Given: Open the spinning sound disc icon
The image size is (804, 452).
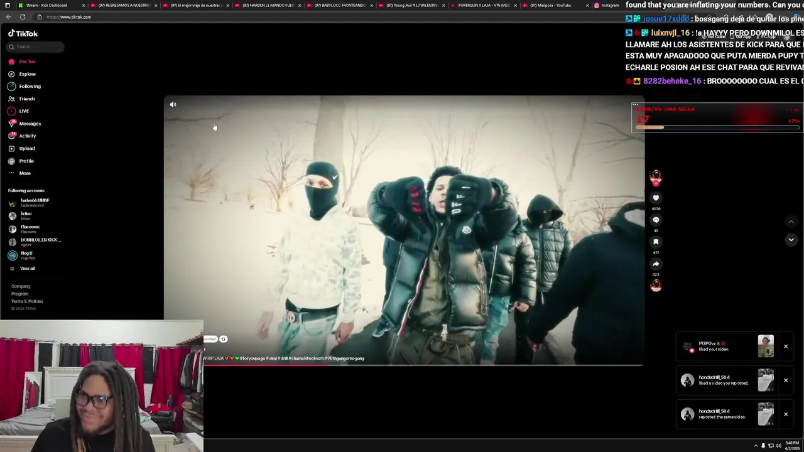Looking at the screenshot, I should point(656,286).
